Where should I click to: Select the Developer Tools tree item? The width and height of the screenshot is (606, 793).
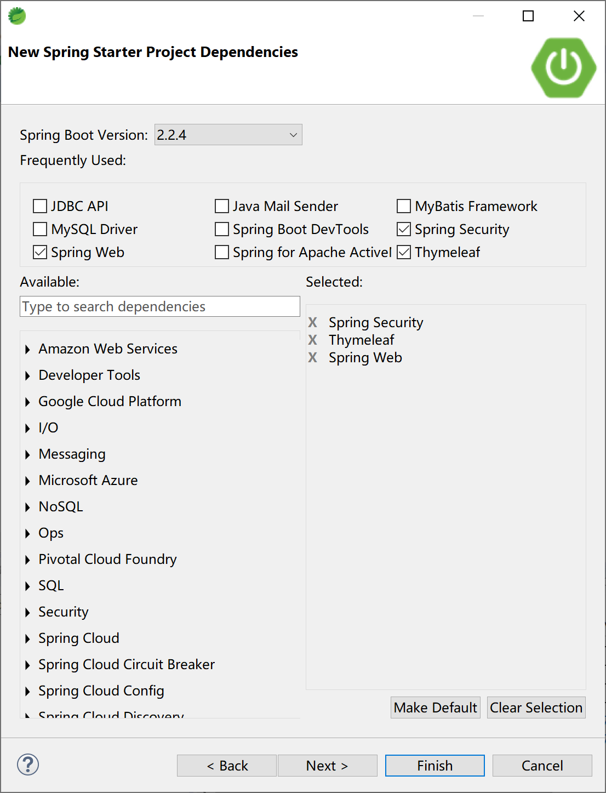coord(89,375)
